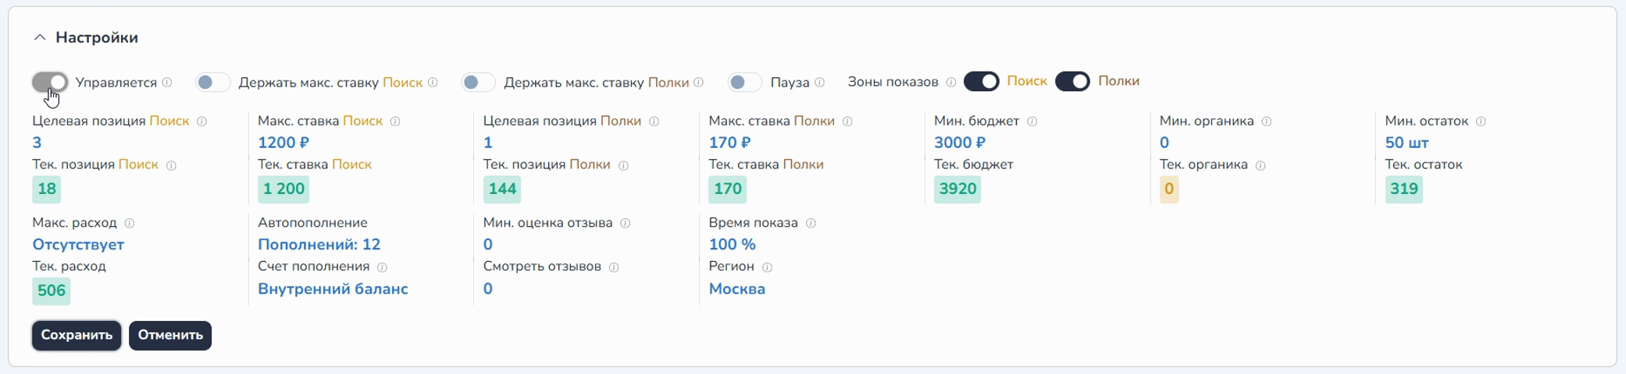Click info icon beside Мин. остаток

click(x=1482, y=122)
